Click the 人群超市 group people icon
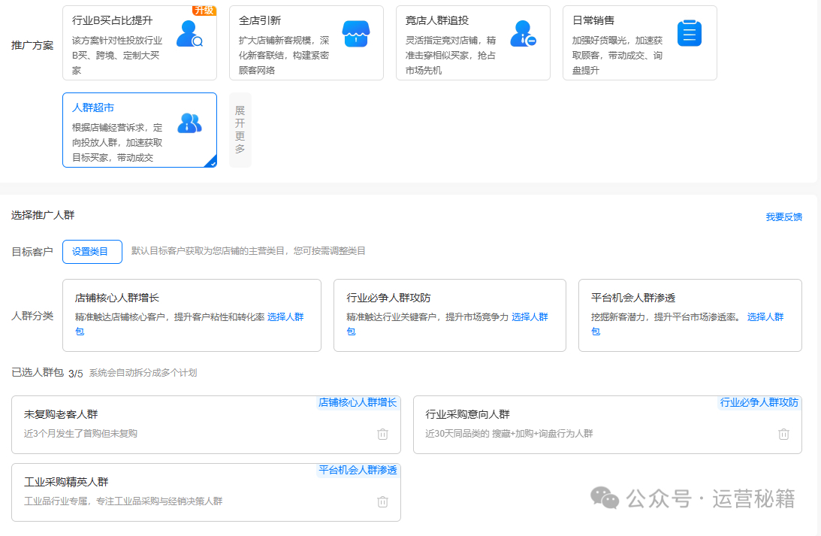Viewport: 821px width, 536px height. 189,123
